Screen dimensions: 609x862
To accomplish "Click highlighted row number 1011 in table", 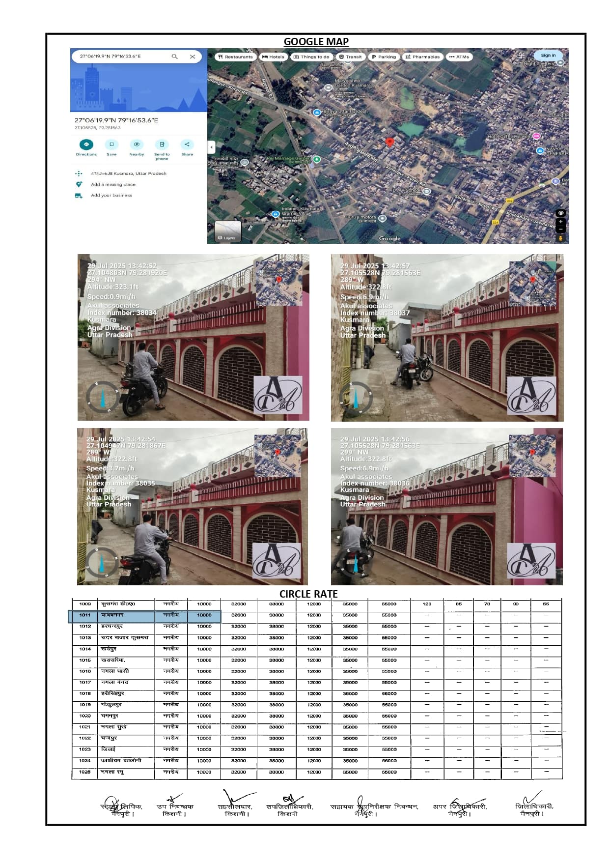I will (x=85, y=615).
